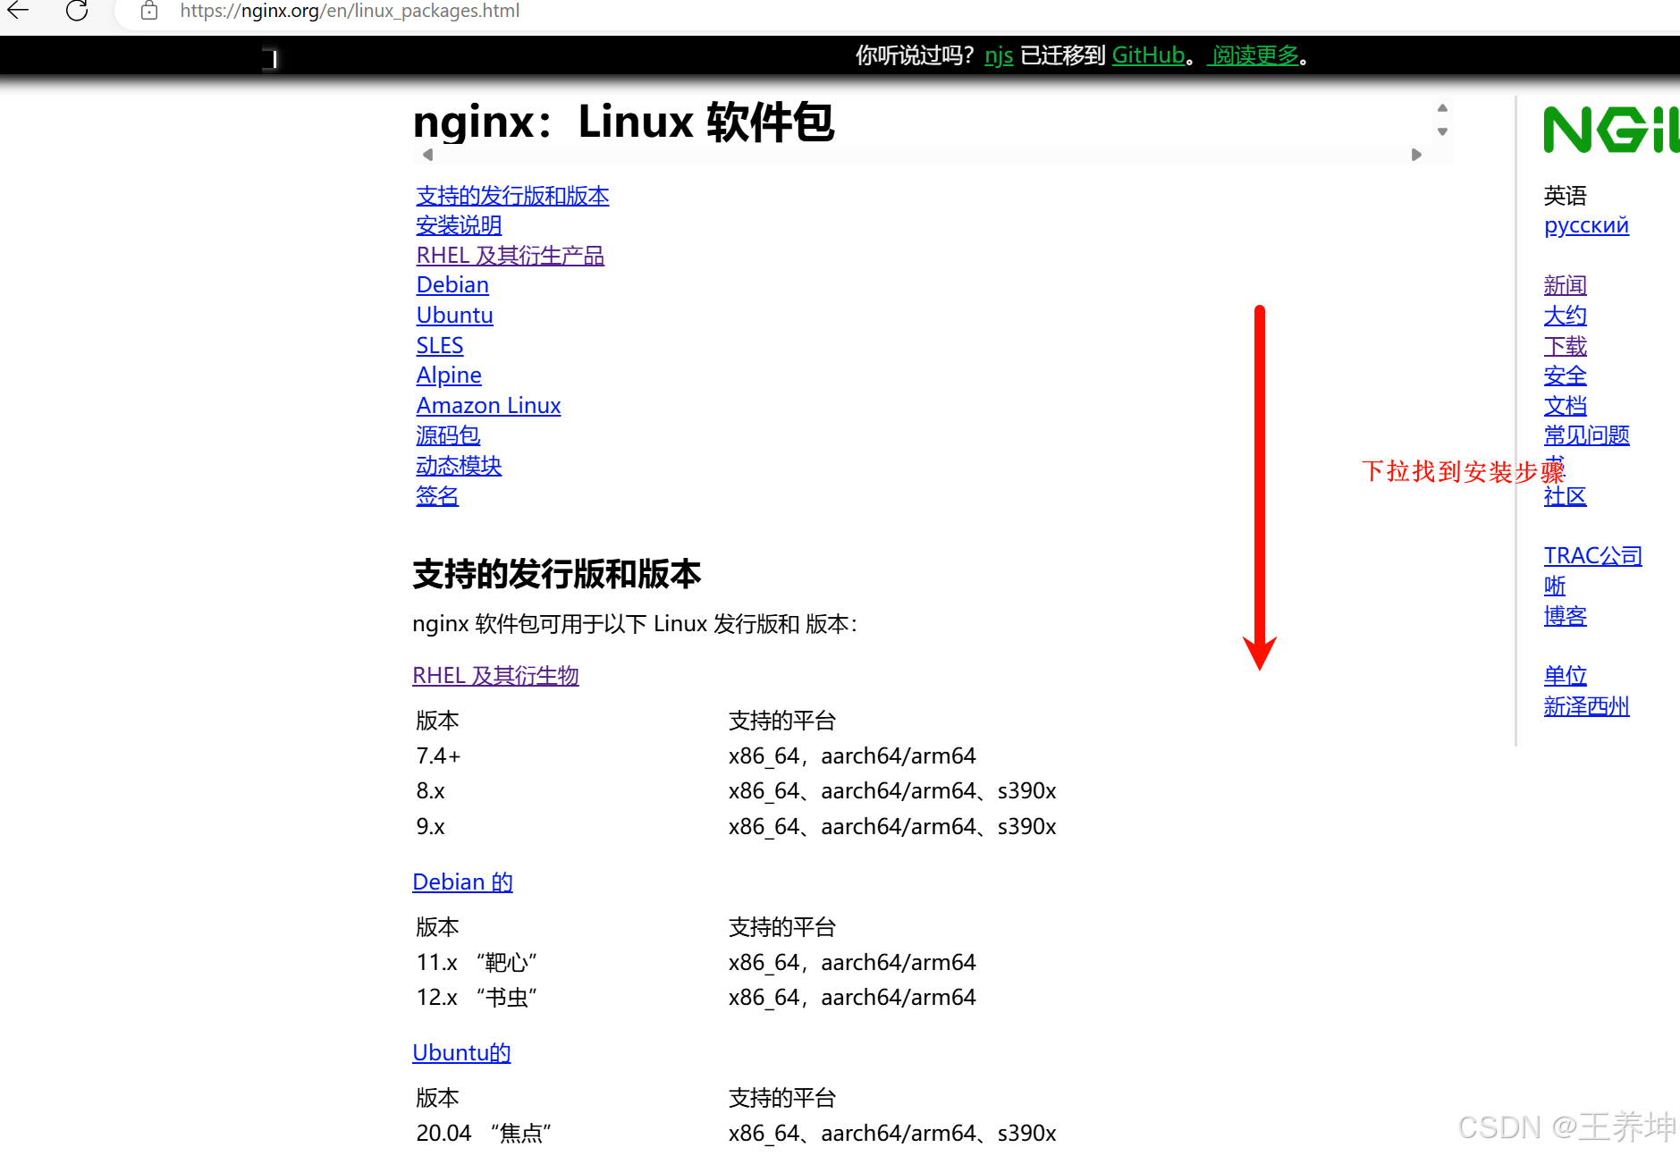Open the 社区 sidebar menu item
Screen dimensions: 1680x1156
click(x=1565, y=496)
